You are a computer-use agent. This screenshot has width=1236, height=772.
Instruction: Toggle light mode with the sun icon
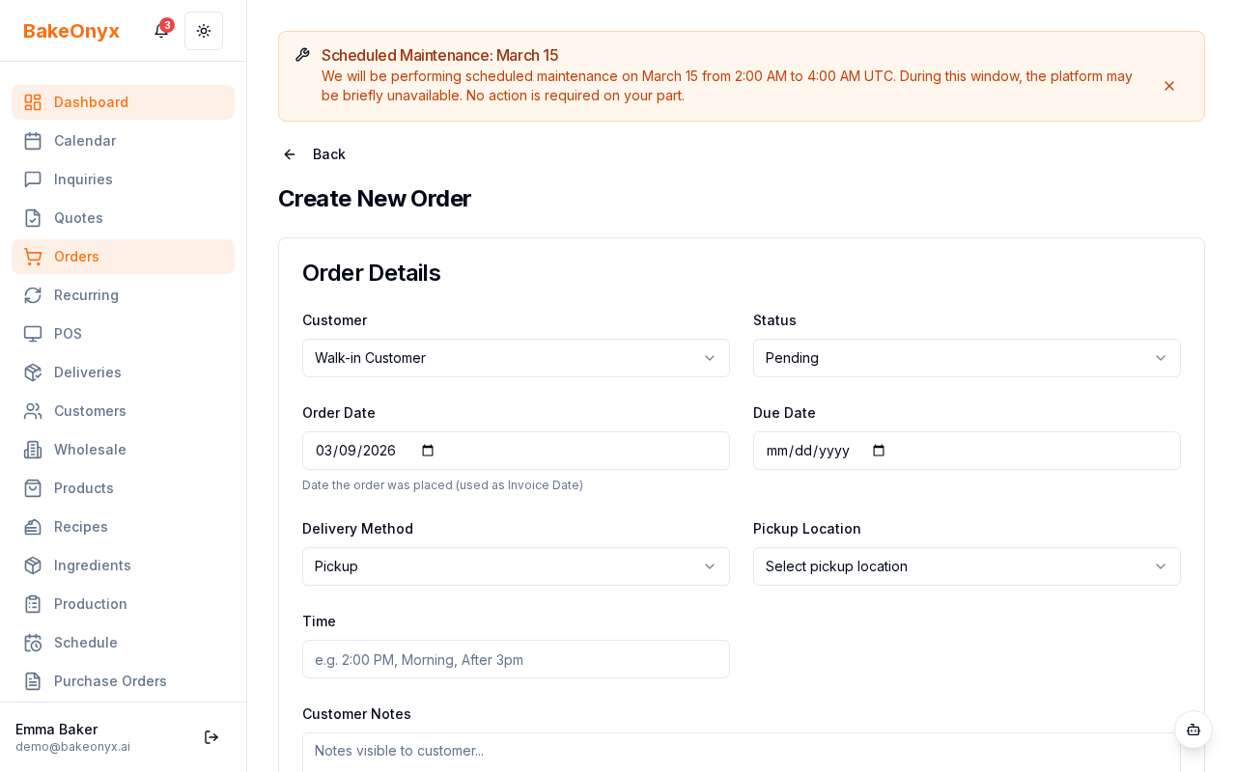click(x=204, y=31)
